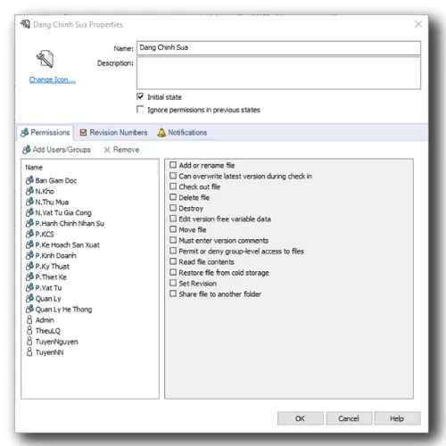
Task: Click the Cancel button
Action: tap(349, 418)
